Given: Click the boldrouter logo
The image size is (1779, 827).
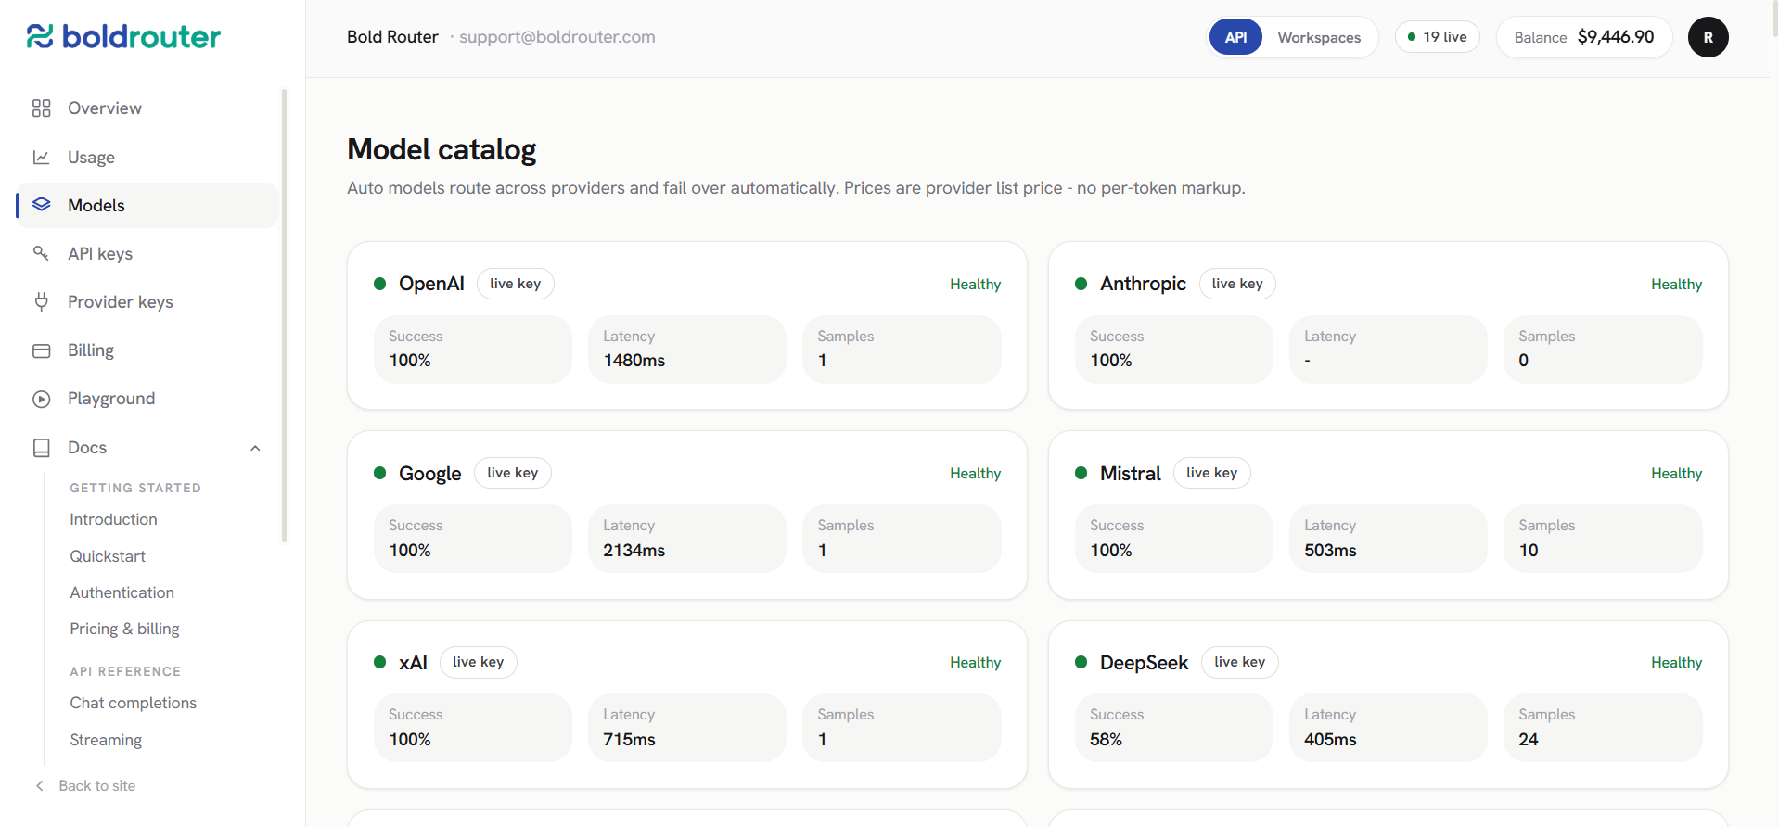Looking at the screenshot, I should (123, 36).
